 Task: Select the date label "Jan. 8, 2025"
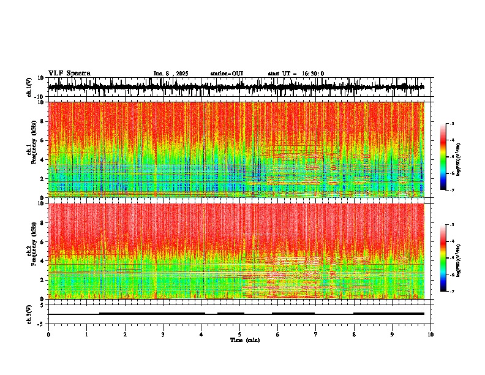pyautogui.click(x=171, y=74)
